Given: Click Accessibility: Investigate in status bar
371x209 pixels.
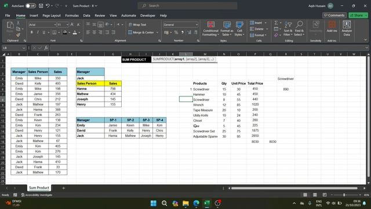Looking at the screenshot, I should 37,195.
